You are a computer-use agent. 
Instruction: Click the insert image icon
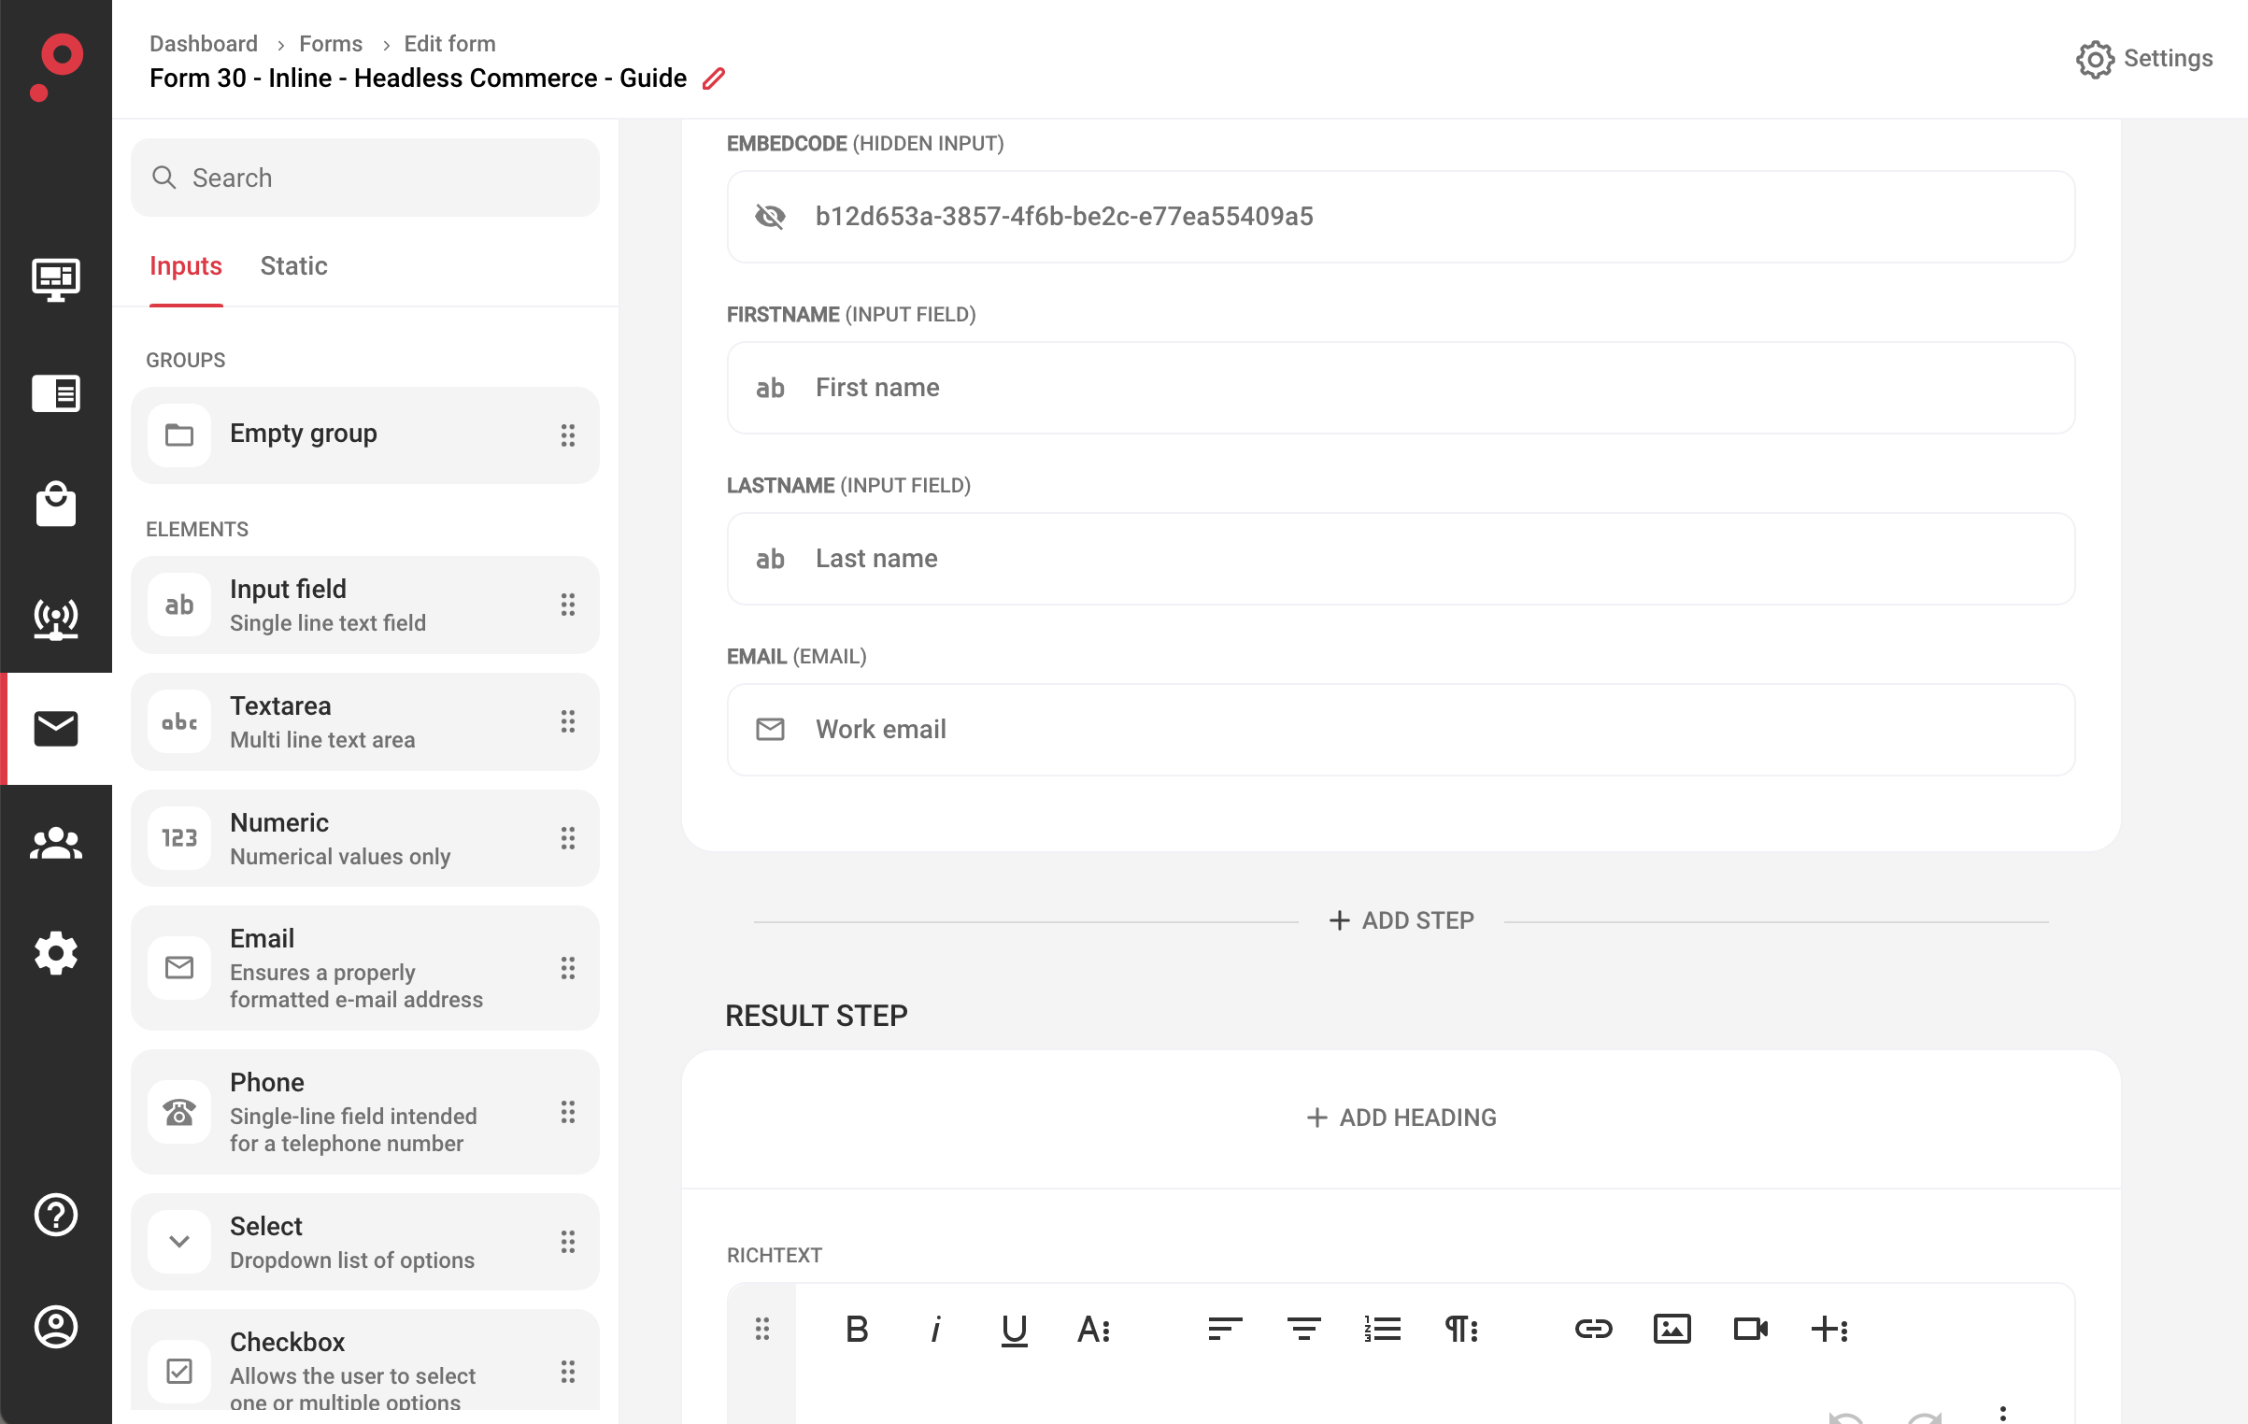(x=1672, y=1329)
